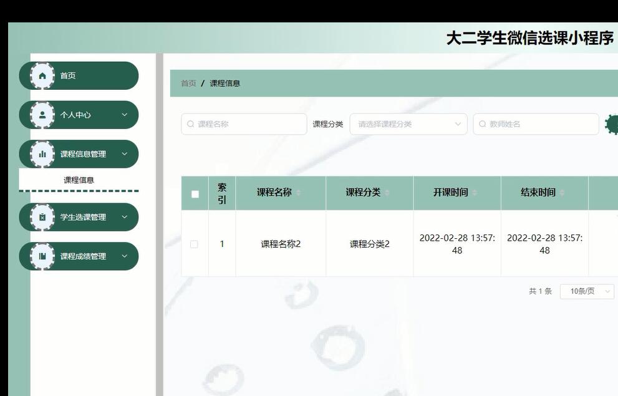Toggle the checkbox of row index 1
618x396 pixels.
(195, 243)
